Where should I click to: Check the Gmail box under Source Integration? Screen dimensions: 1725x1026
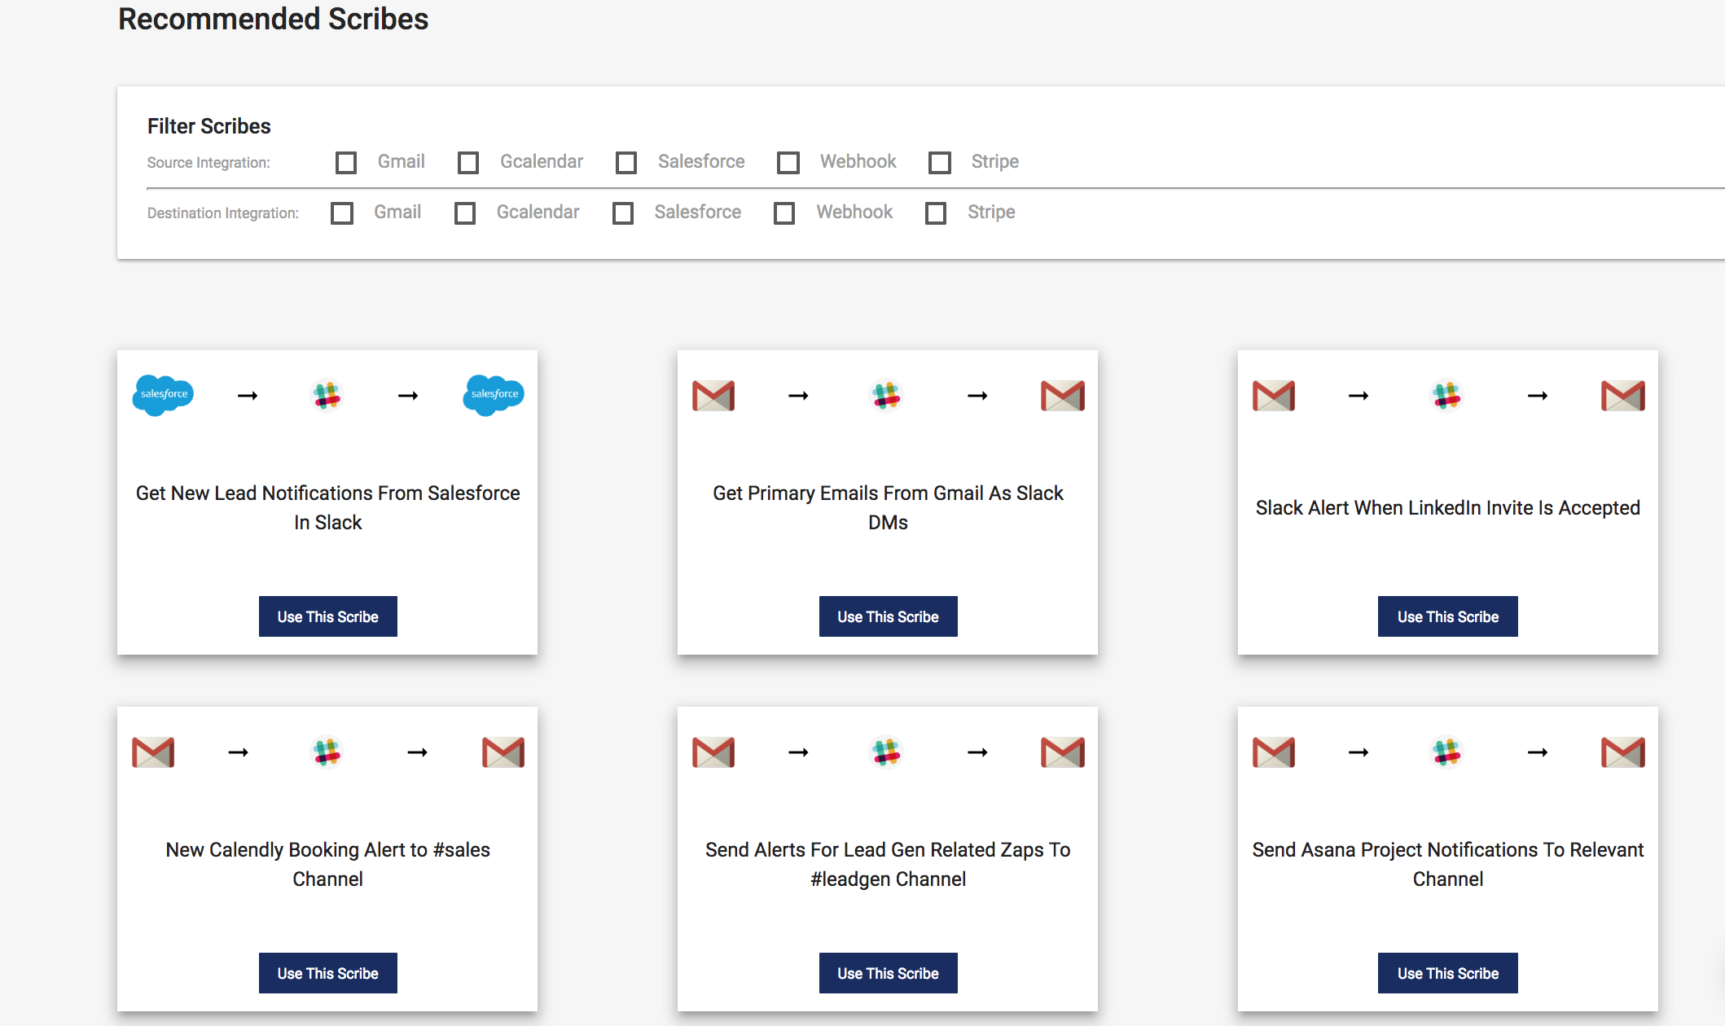coord(346,163)
